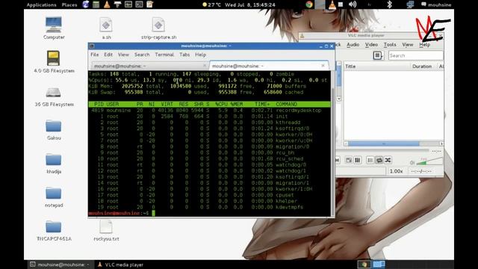Launch the calculator icon in top panel
478x269 pixels.
tap(96, 4)
